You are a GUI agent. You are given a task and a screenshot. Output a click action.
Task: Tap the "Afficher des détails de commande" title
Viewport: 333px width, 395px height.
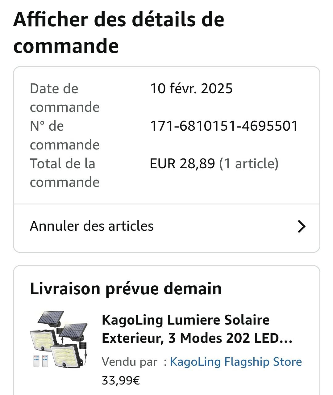(119, 32)
